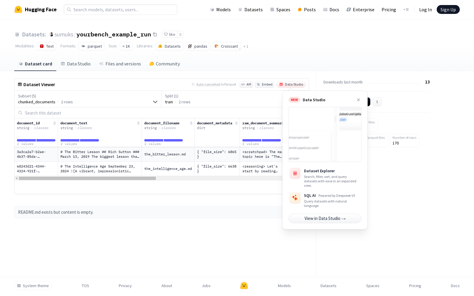Screen dimensions: 474x296
Task: Click the API button in Dataset Viewer
Action: click(246, 84)
